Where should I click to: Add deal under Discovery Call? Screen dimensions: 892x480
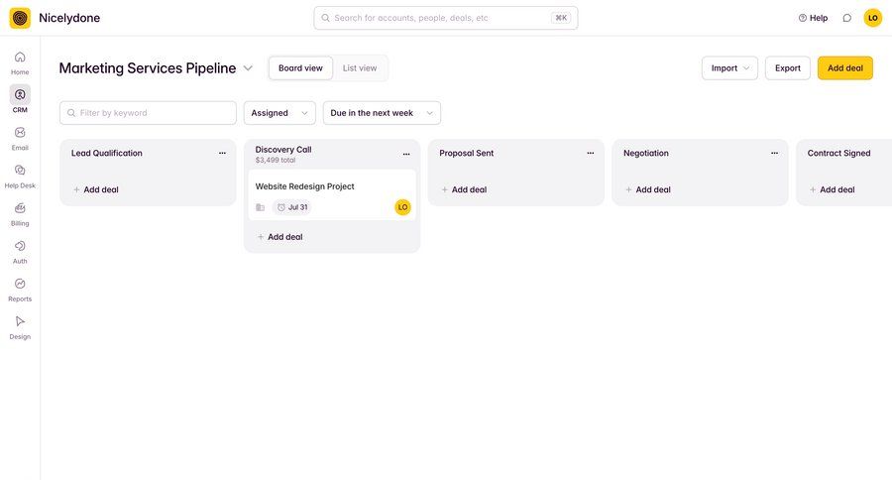279,237
